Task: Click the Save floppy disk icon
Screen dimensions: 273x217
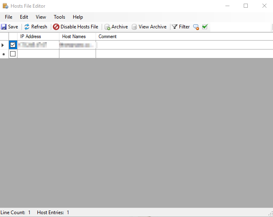Action: pos(4,27)
